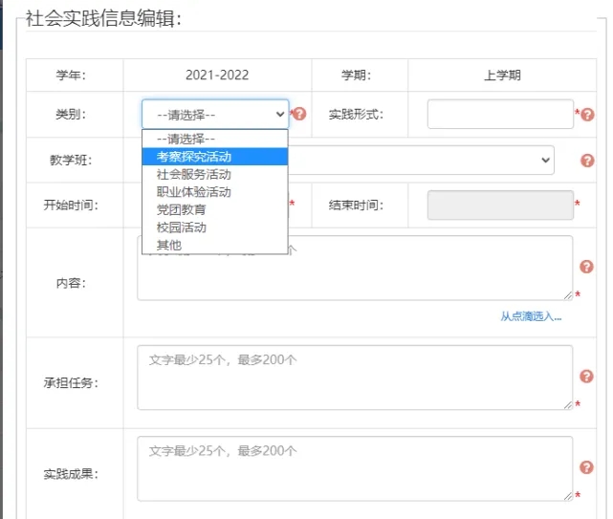Expand the 教学班 dropdown arrow
Image resolution: width=613 pixels, height=519 pixels.
pyautogui.click(x=545, y=160)
